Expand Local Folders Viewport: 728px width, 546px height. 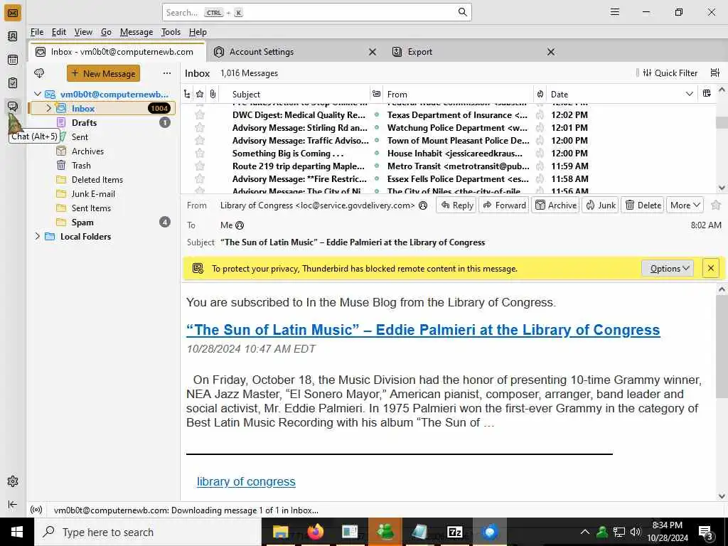pos(38,236)
